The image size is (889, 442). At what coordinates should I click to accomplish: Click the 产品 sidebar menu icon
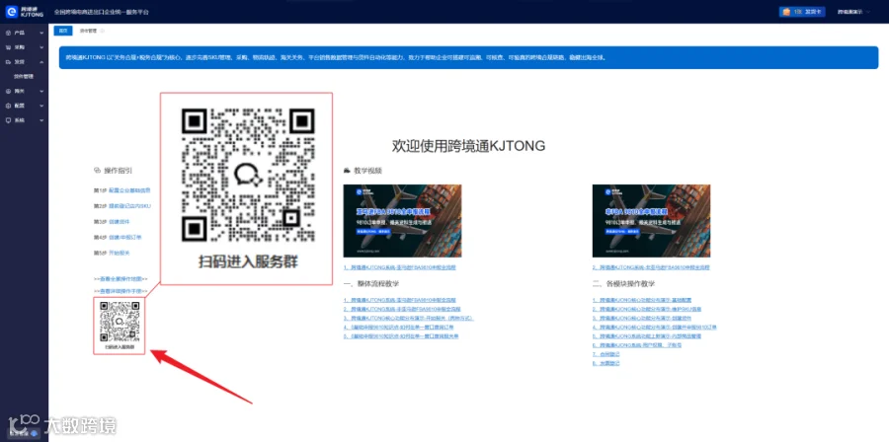9,33
